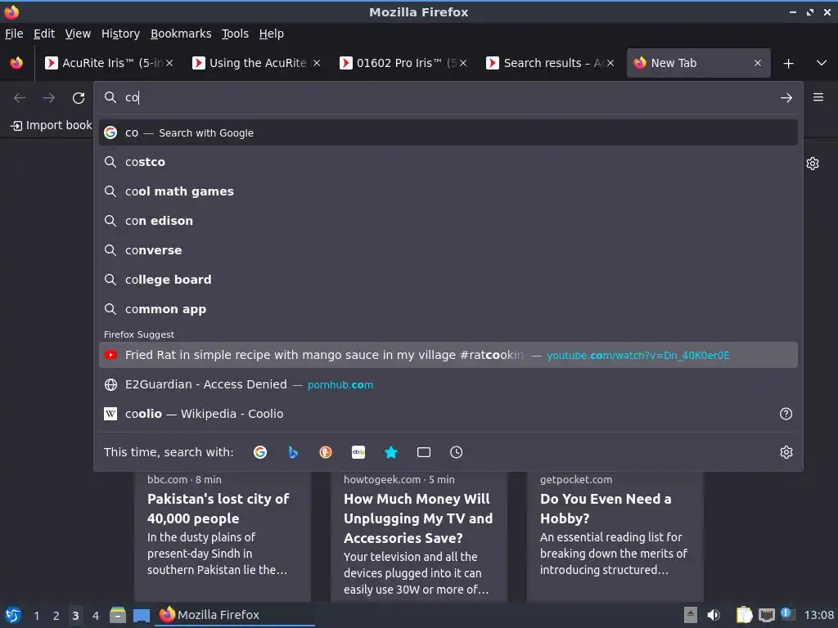Search open tabs using the tab icon
Image resolution: width=838 pixels, height=628 pixels.
(424, 452)
